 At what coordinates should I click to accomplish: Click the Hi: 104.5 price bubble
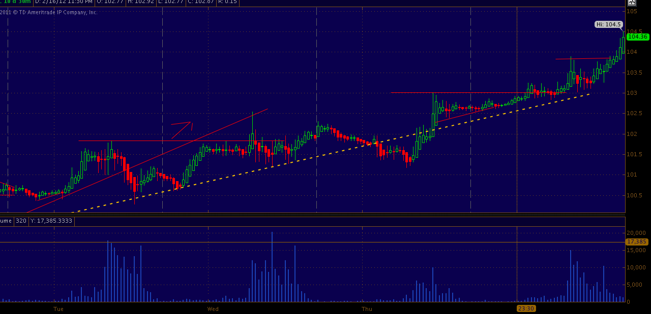(x=608, y=24)
